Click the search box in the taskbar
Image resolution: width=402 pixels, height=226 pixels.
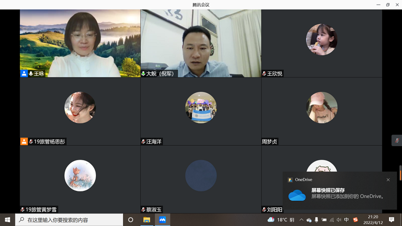[70, 219]
